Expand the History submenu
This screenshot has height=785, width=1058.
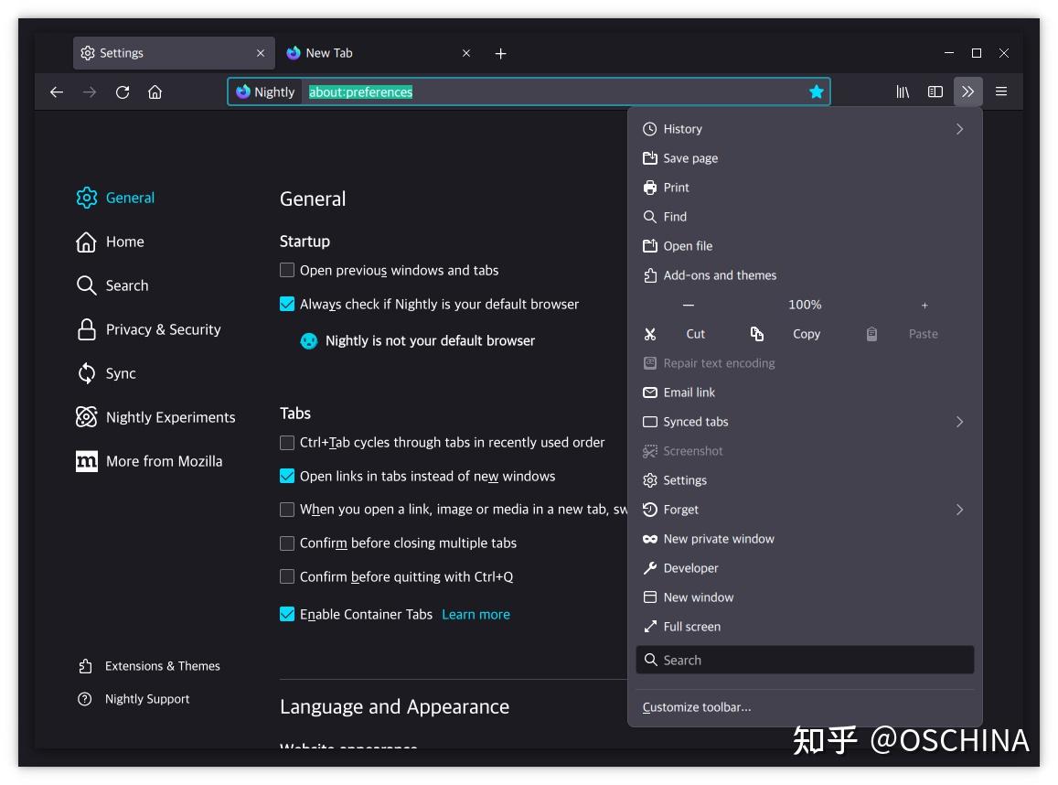[x=805, y=129]
